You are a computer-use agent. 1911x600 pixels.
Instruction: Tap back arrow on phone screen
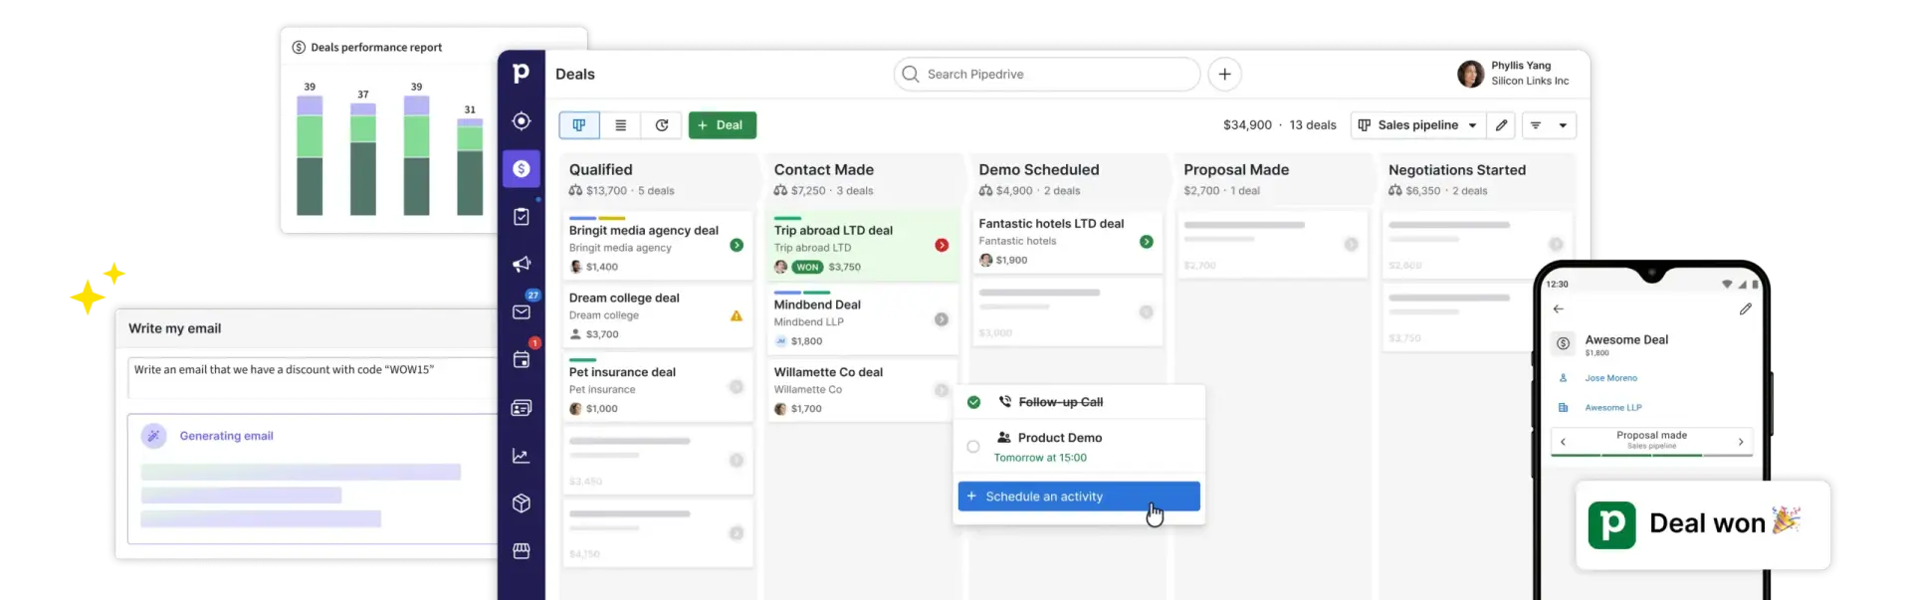pos(1559,309)
